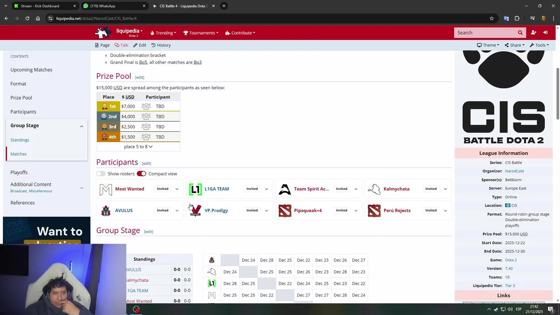Open the browser extensions puzzle icon
This screenshot has height=315, width=560.
(x=517, y=18)
